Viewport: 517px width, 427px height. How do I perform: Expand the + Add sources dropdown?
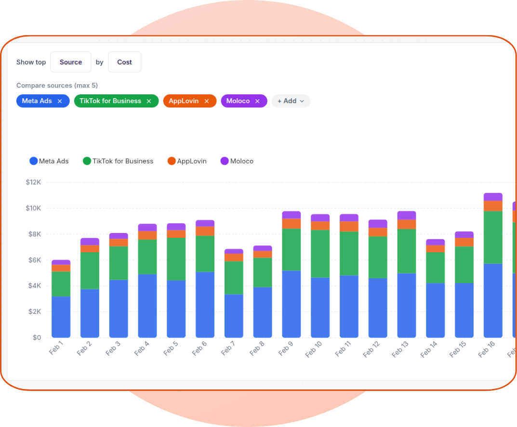coord(291,101)
